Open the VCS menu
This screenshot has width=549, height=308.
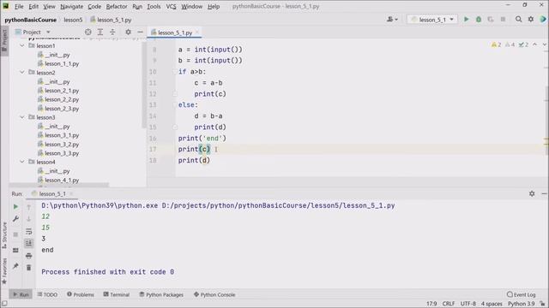coord(171,6)
